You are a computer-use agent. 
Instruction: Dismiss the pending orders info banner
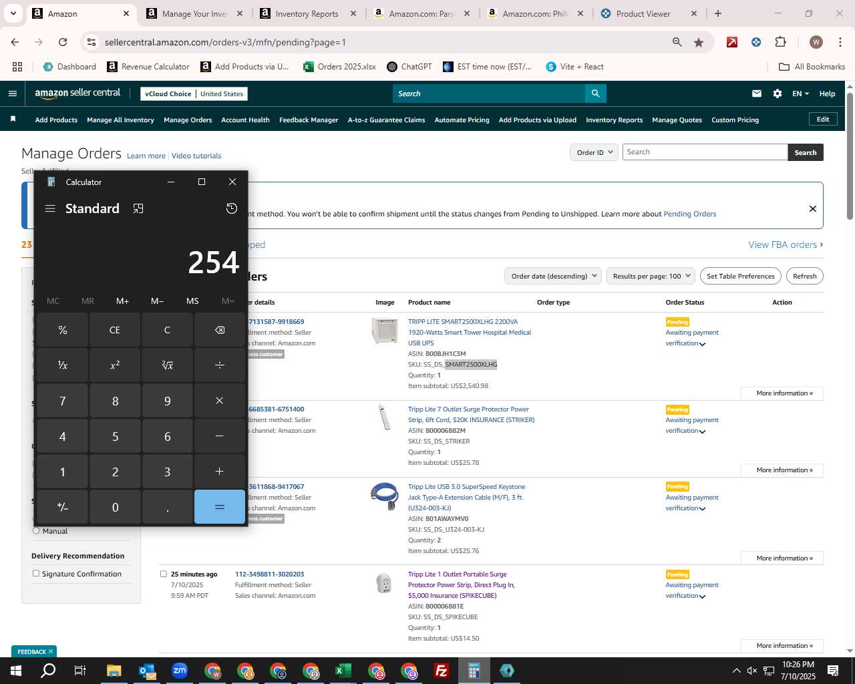click(813, 208)
